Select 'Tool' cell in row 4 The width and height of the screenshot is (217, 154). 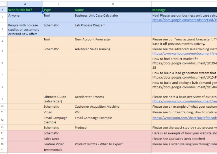point(58,41)
